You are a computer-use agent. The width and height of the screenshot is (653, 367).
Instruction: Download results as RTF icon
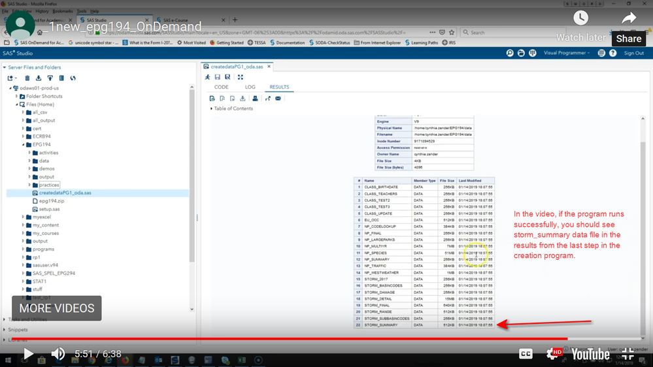pos(232,99)
